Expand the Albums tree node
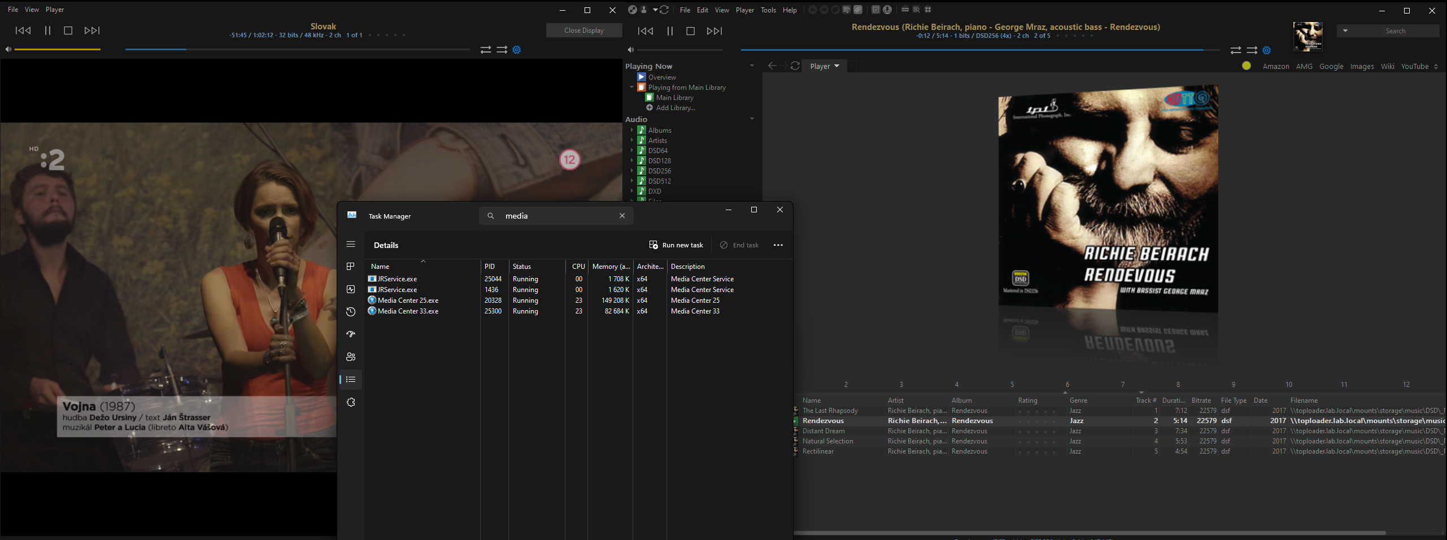The image size is (1447, 540). click(632, 130)
